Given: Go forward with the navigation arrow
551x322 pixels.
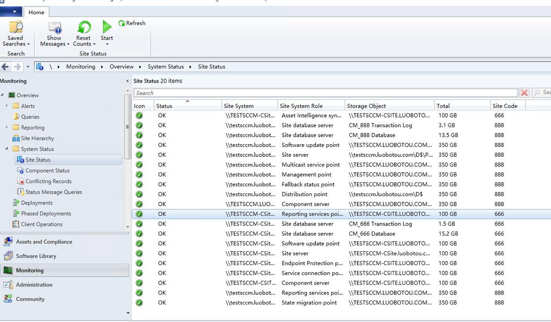Looking at the screenshot, I should (17, 67).
